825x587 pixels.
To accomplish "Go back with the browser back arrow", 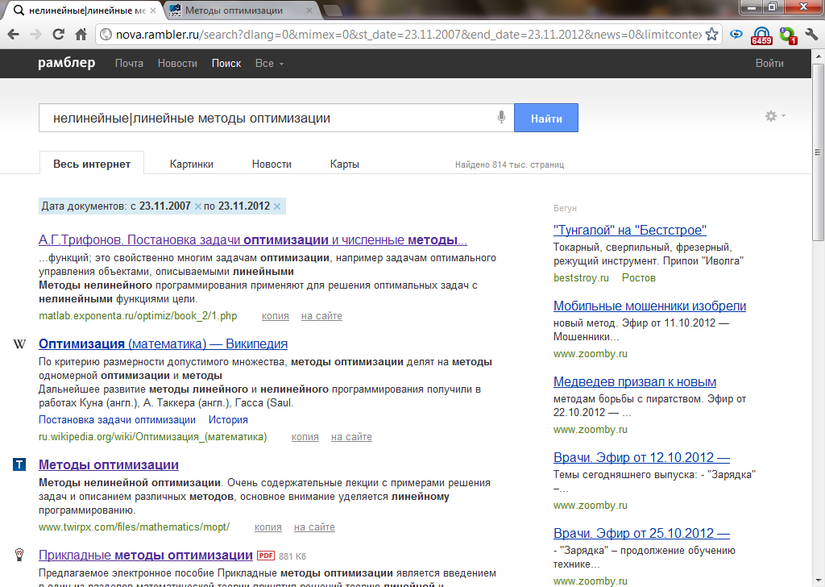I will (14, 34).
